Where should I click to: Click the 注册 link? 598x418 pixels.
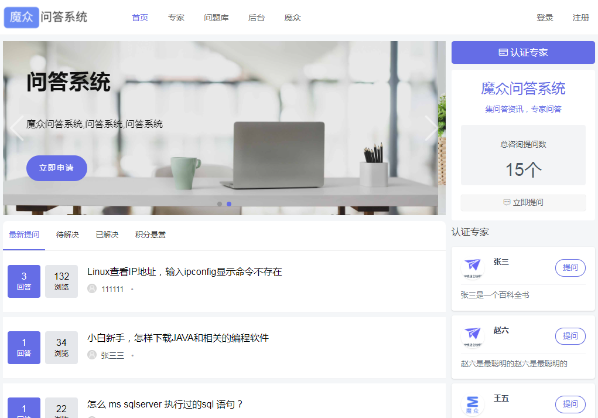[581, 18]
